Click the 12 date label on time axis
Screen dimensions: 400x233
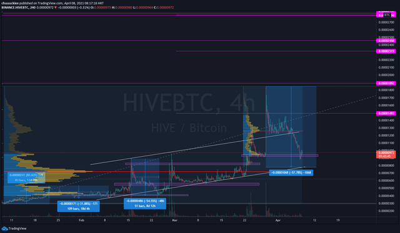click(x=314, y=221)
